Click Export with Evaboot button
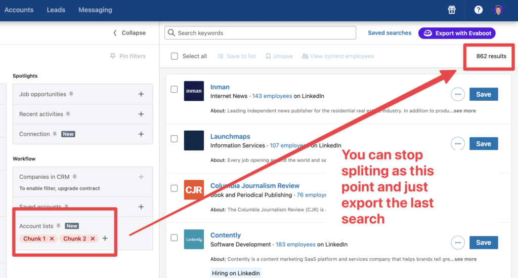Viewport: 518px width, 278px height. coord(457,33)
